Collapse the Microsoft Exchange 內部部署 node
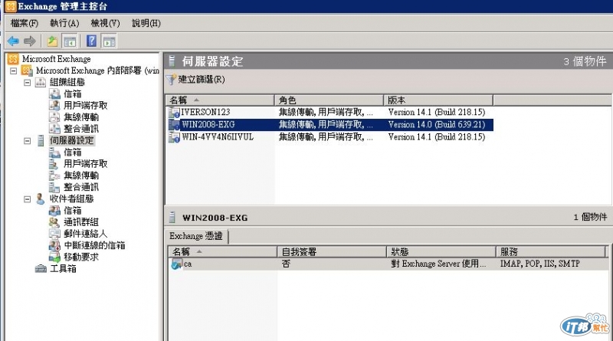The image size is (613, 341). point(13,70)
